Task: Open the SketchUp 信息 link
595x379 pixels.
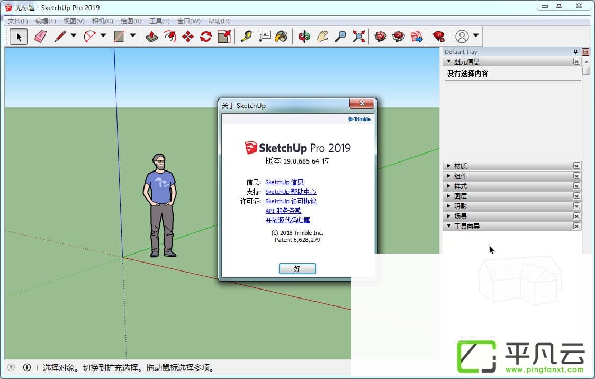Action: 284,182
